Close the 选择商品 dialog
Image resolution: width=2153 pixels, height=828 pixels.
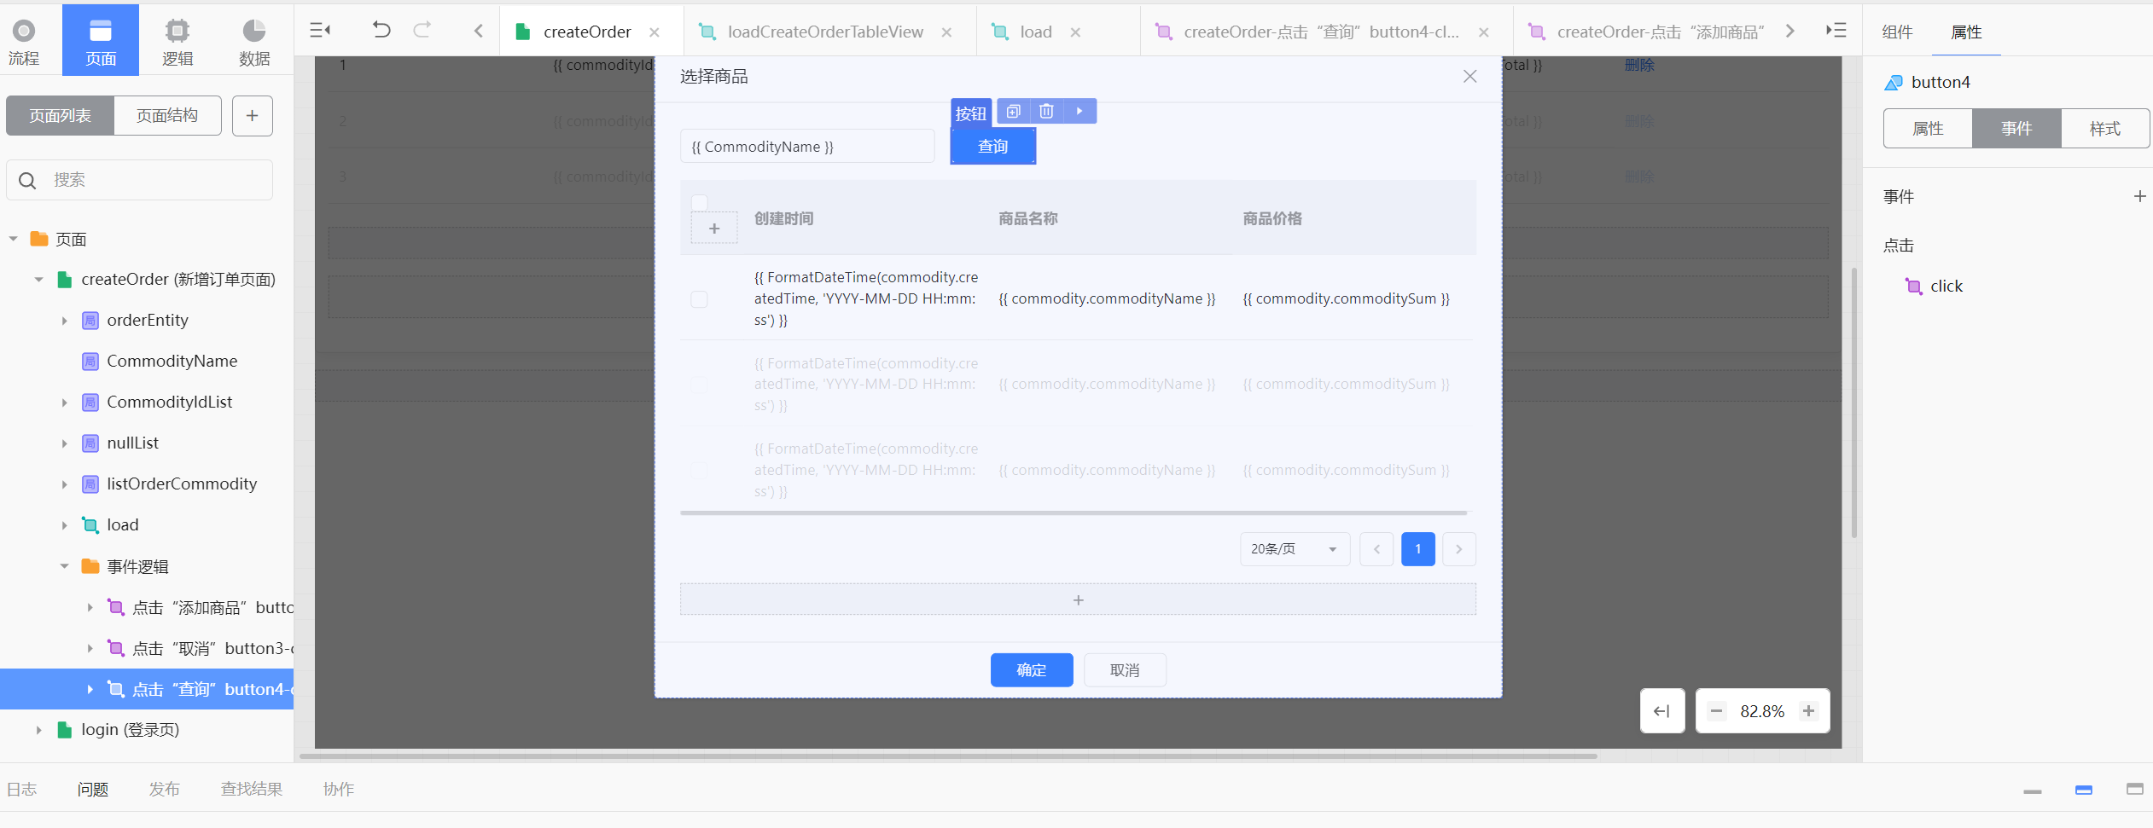[x=1469, y=77]
